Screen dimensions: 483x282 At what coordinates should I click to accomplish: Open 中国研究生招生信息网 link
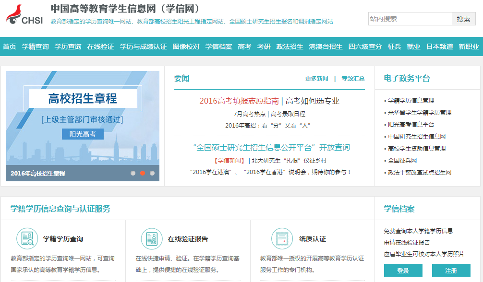pyautogui.click(x=417, y=137)
